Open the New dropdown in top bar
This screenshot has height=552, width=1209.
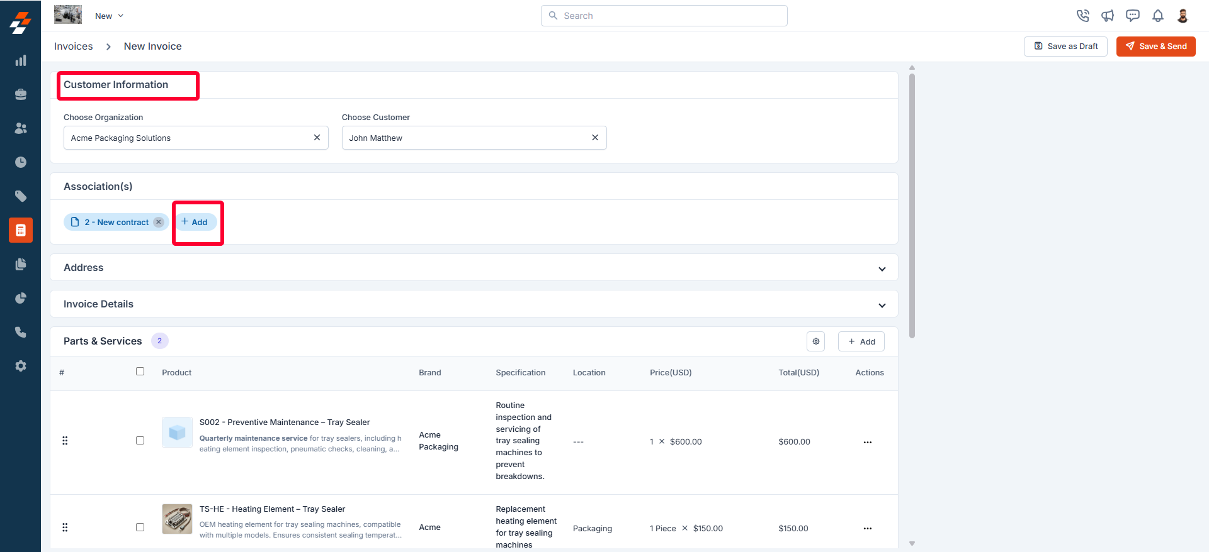(110, 16)
